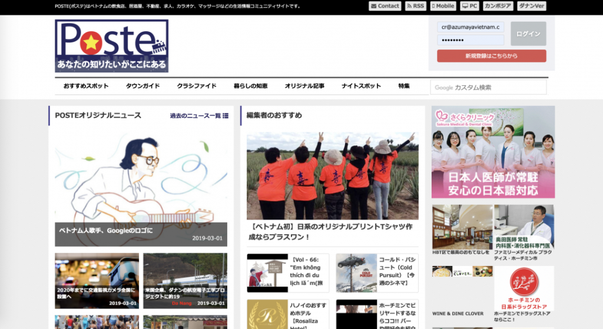
Task: Click the ログイン button
Action: tap(528, 34)
